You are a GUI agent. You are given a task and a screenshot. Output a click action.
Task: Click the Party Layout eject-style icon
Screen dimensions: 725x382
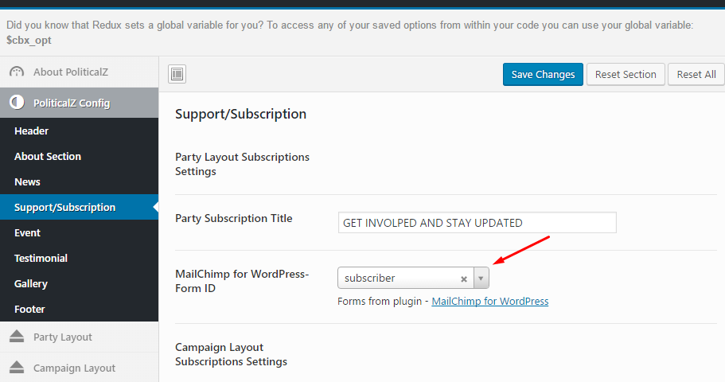pyautogui.click(x=17, y=336)
